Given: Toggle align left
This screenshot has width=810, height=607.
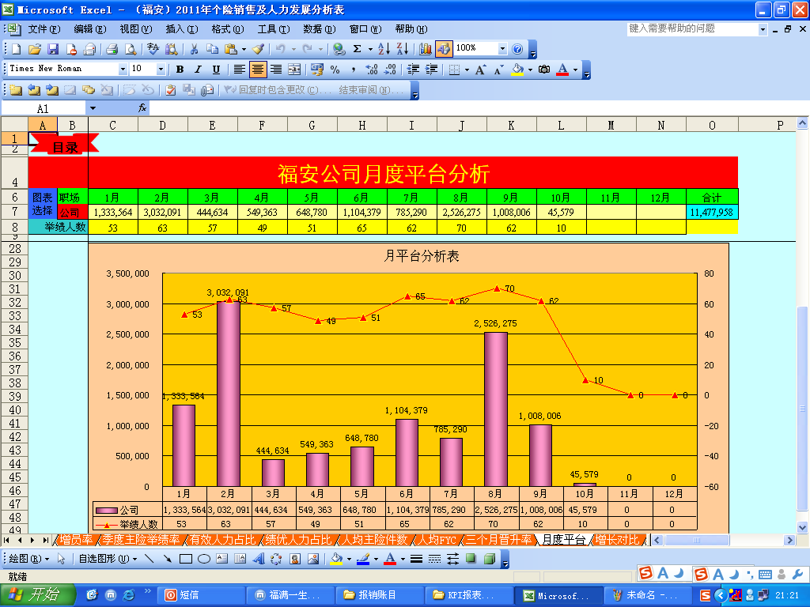Looking at the screenshot, I should point(239,70).
